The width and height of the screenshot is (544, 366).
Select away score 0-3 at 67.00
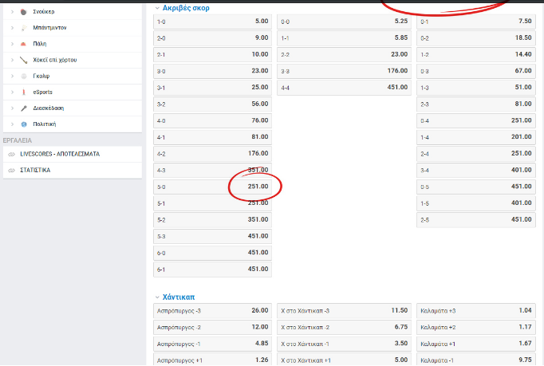click(x=476, y=71)
